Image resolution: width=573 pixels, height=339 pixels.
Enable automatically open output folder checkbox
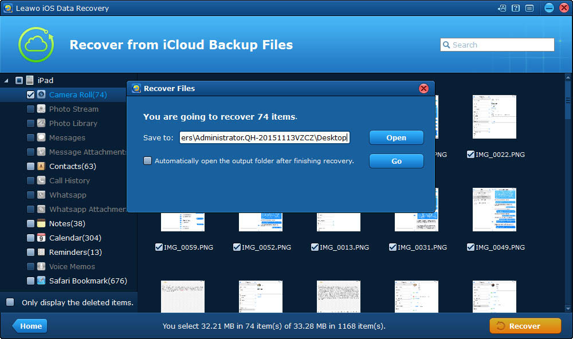click(148, 161)
